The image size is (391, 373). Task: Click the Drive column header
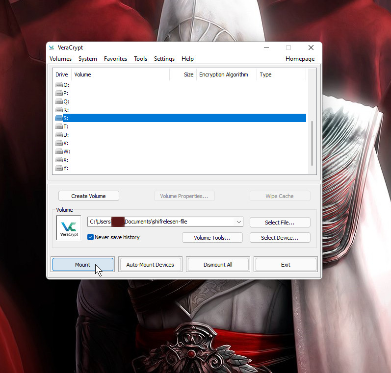click(62, 75)
